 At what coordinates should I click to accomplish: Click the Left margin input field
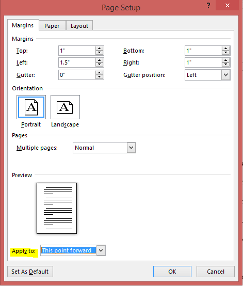coord(77,62)
